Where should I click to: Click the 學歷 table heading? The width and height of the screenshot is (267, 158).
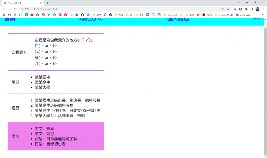pos(15,82)
